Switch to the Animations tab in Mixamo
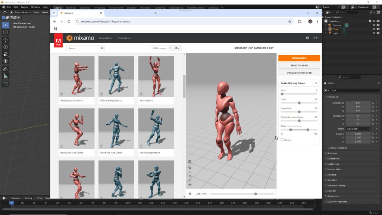Viewport: 382px width, 215px height. (x=124, y=38)
